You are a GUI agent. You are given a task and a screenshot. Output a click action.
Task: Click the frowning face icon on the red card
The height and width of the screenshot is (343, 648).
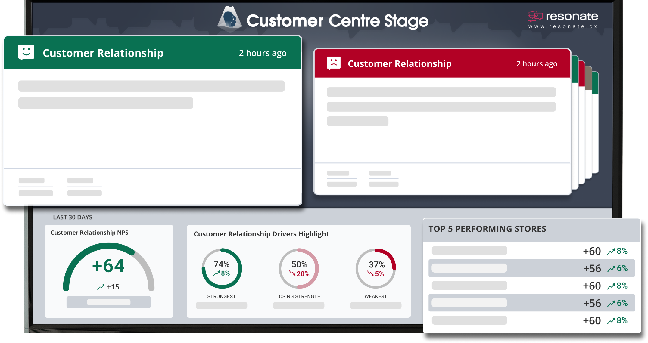pyautogui.click(x=334, y=63)
